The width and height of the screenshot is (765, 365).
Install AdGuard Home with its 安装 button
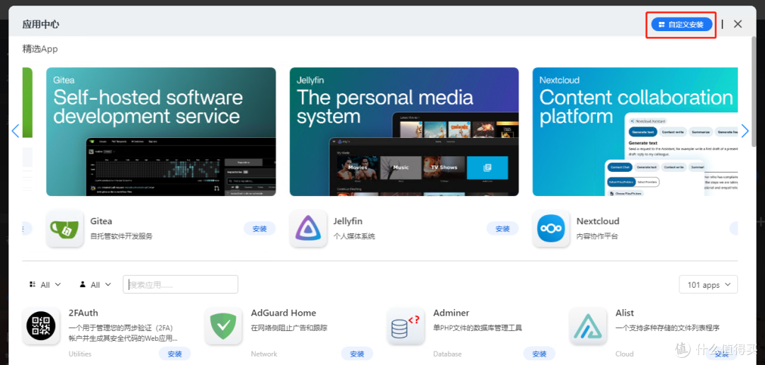tap(357, 354)
